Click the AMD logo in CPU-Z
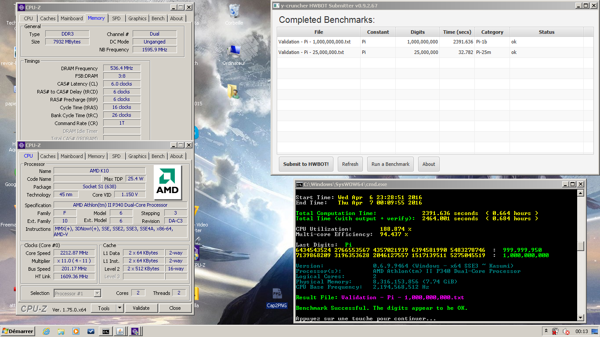 pyautogui.click(x=168, y=182)
